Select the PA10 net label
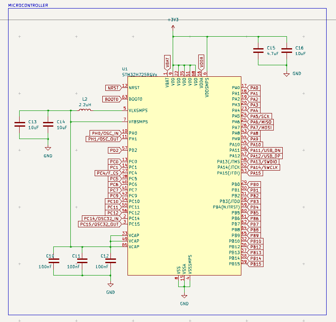 tap(255, 145)
